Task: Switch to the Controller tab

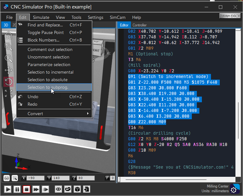Action: pos(139,25)
